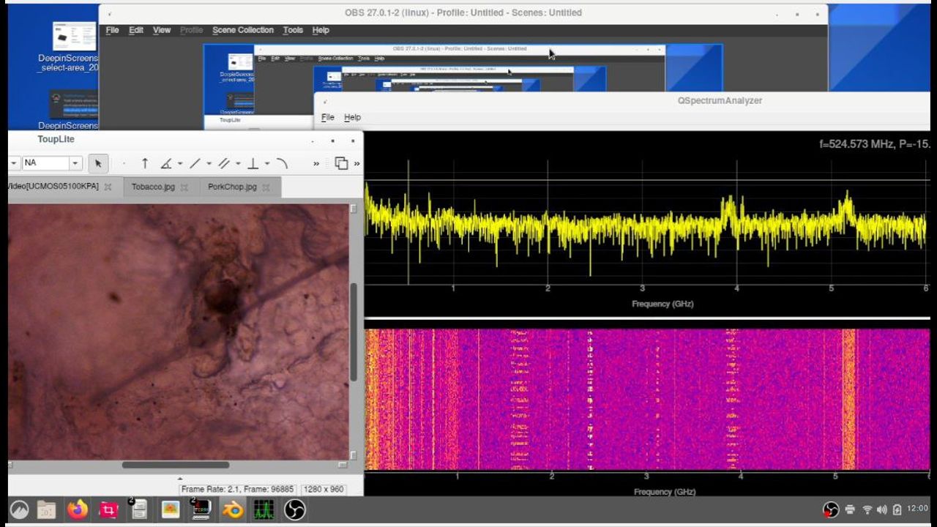Select the arrow pointer tool in ToupLite
This screenshot has height=527, width=937.
pyautogui.click(x=98, y=163)
